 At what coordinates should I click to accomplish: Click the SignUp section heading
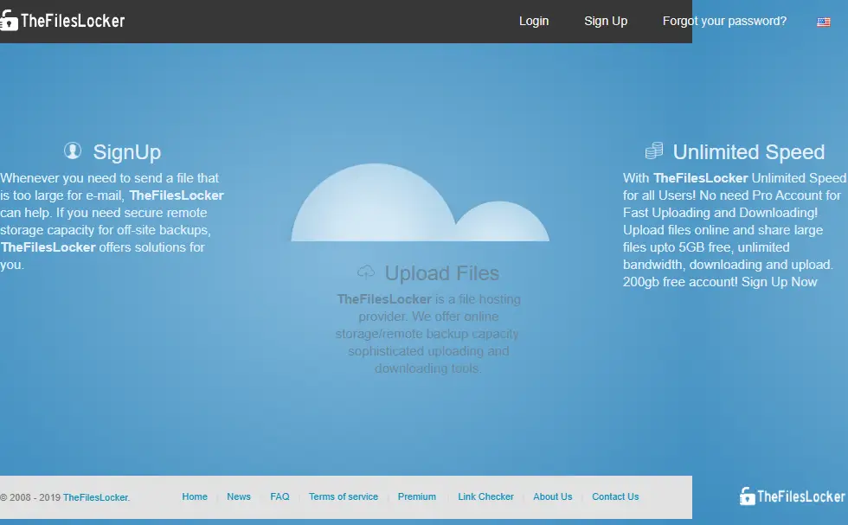coord(127,152)
